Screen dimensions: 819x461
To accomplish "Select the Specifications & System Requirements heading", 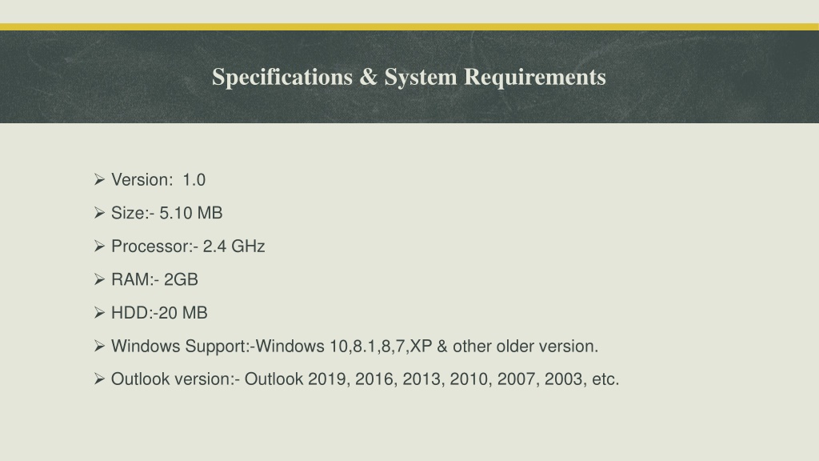I will (x=409, y=78).
